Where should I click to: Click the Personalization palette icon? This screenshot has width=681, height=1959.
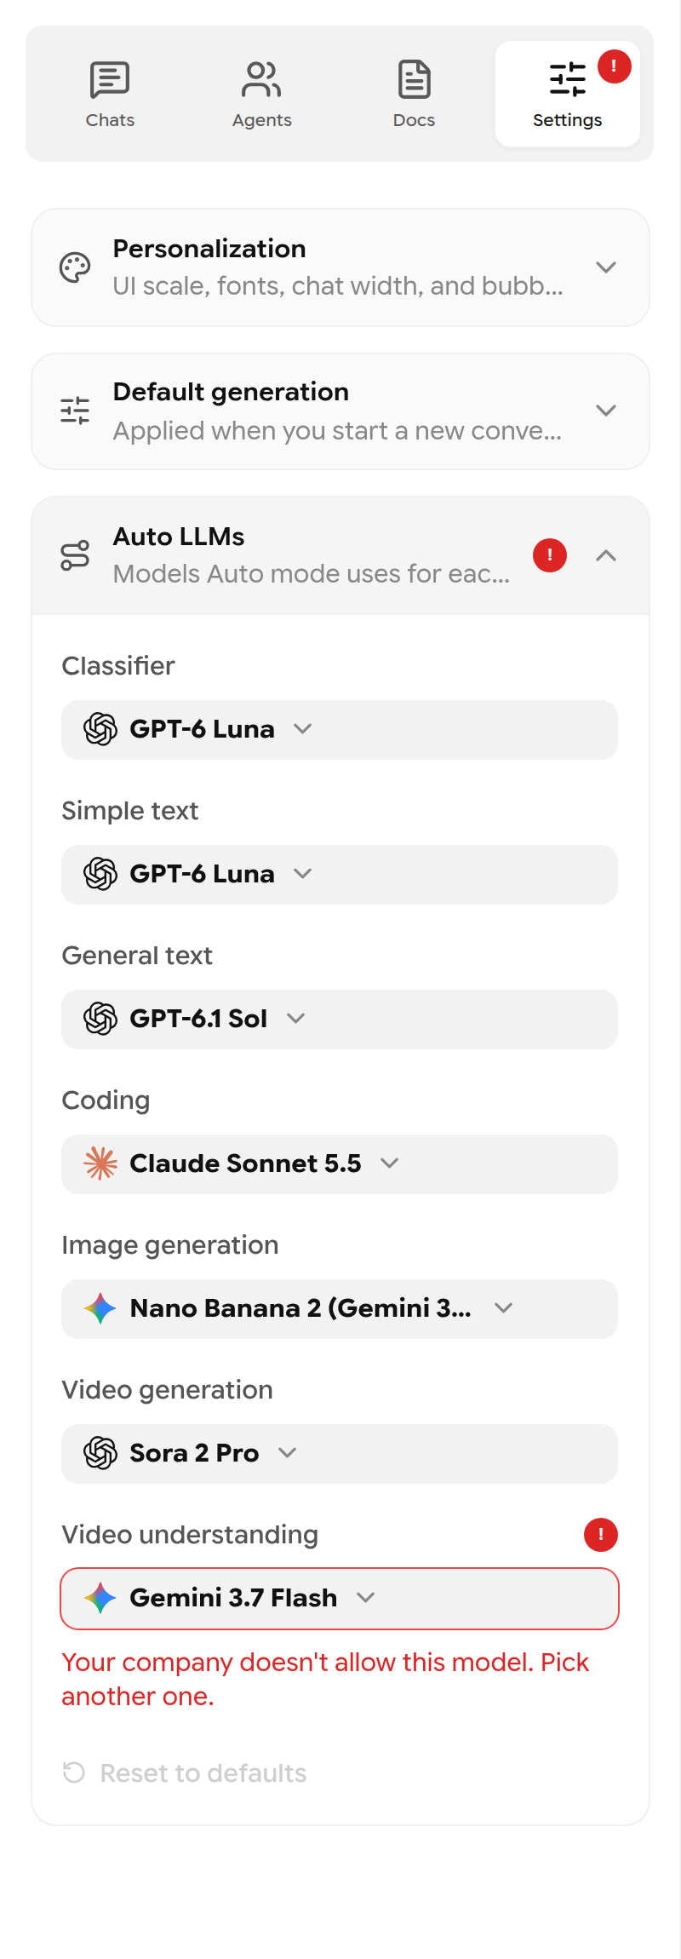point(75,267)
